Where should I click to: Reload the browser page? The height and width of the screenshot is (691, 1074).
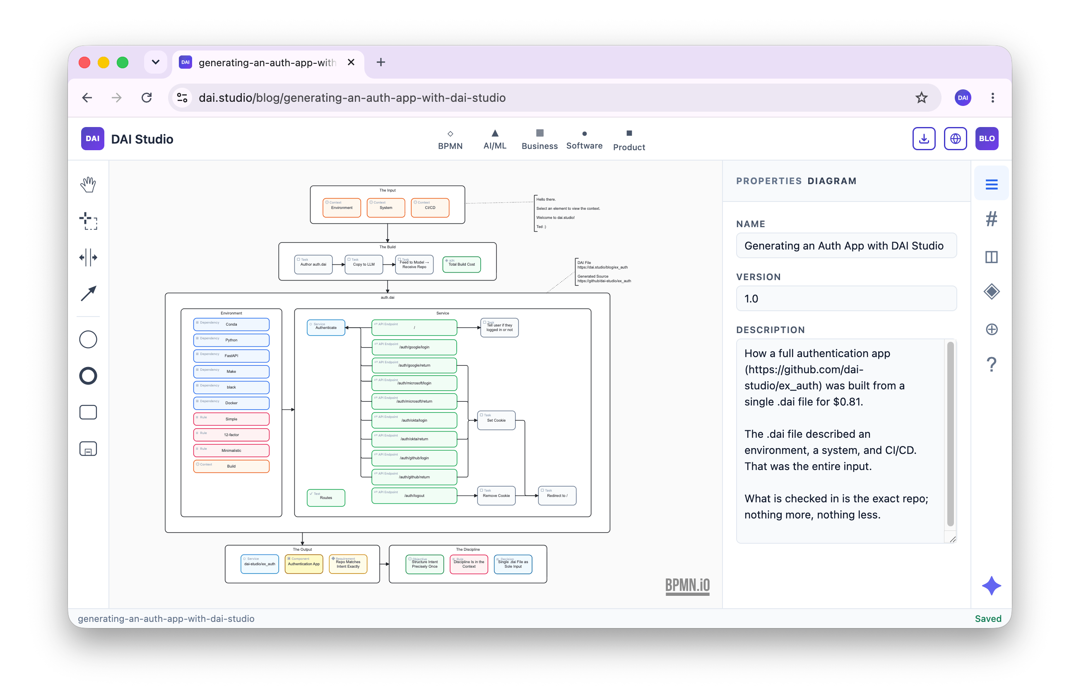coord(147,97)
